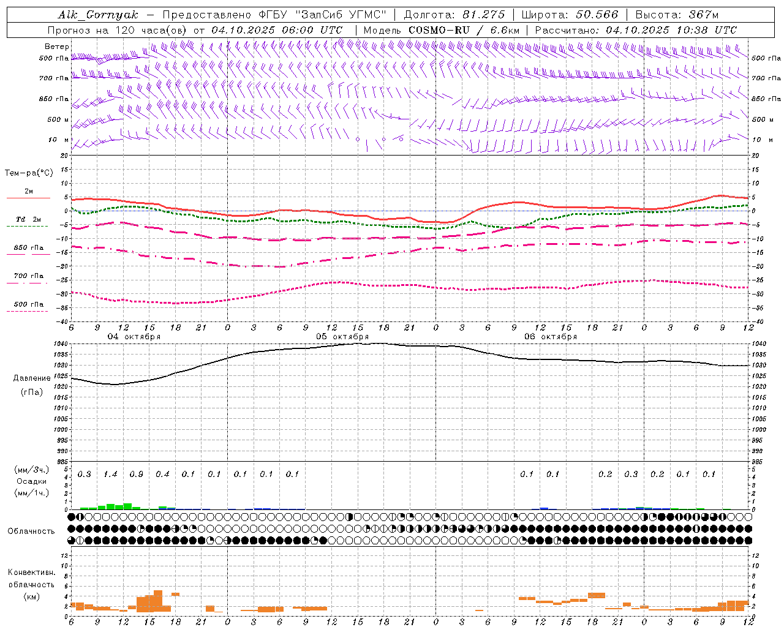Click the "Td 2м" dew point legend entry
The width and height of the screenshot is (784, 627).
click(29, 219)
